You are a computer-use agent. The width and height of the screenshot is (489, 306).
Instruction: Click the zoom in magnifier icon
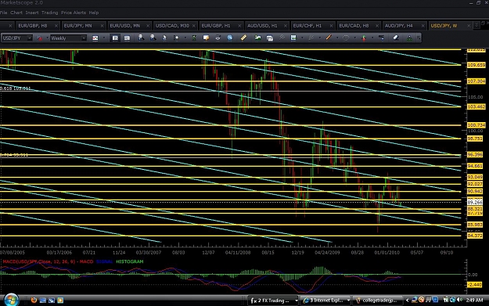click(141, 38)
